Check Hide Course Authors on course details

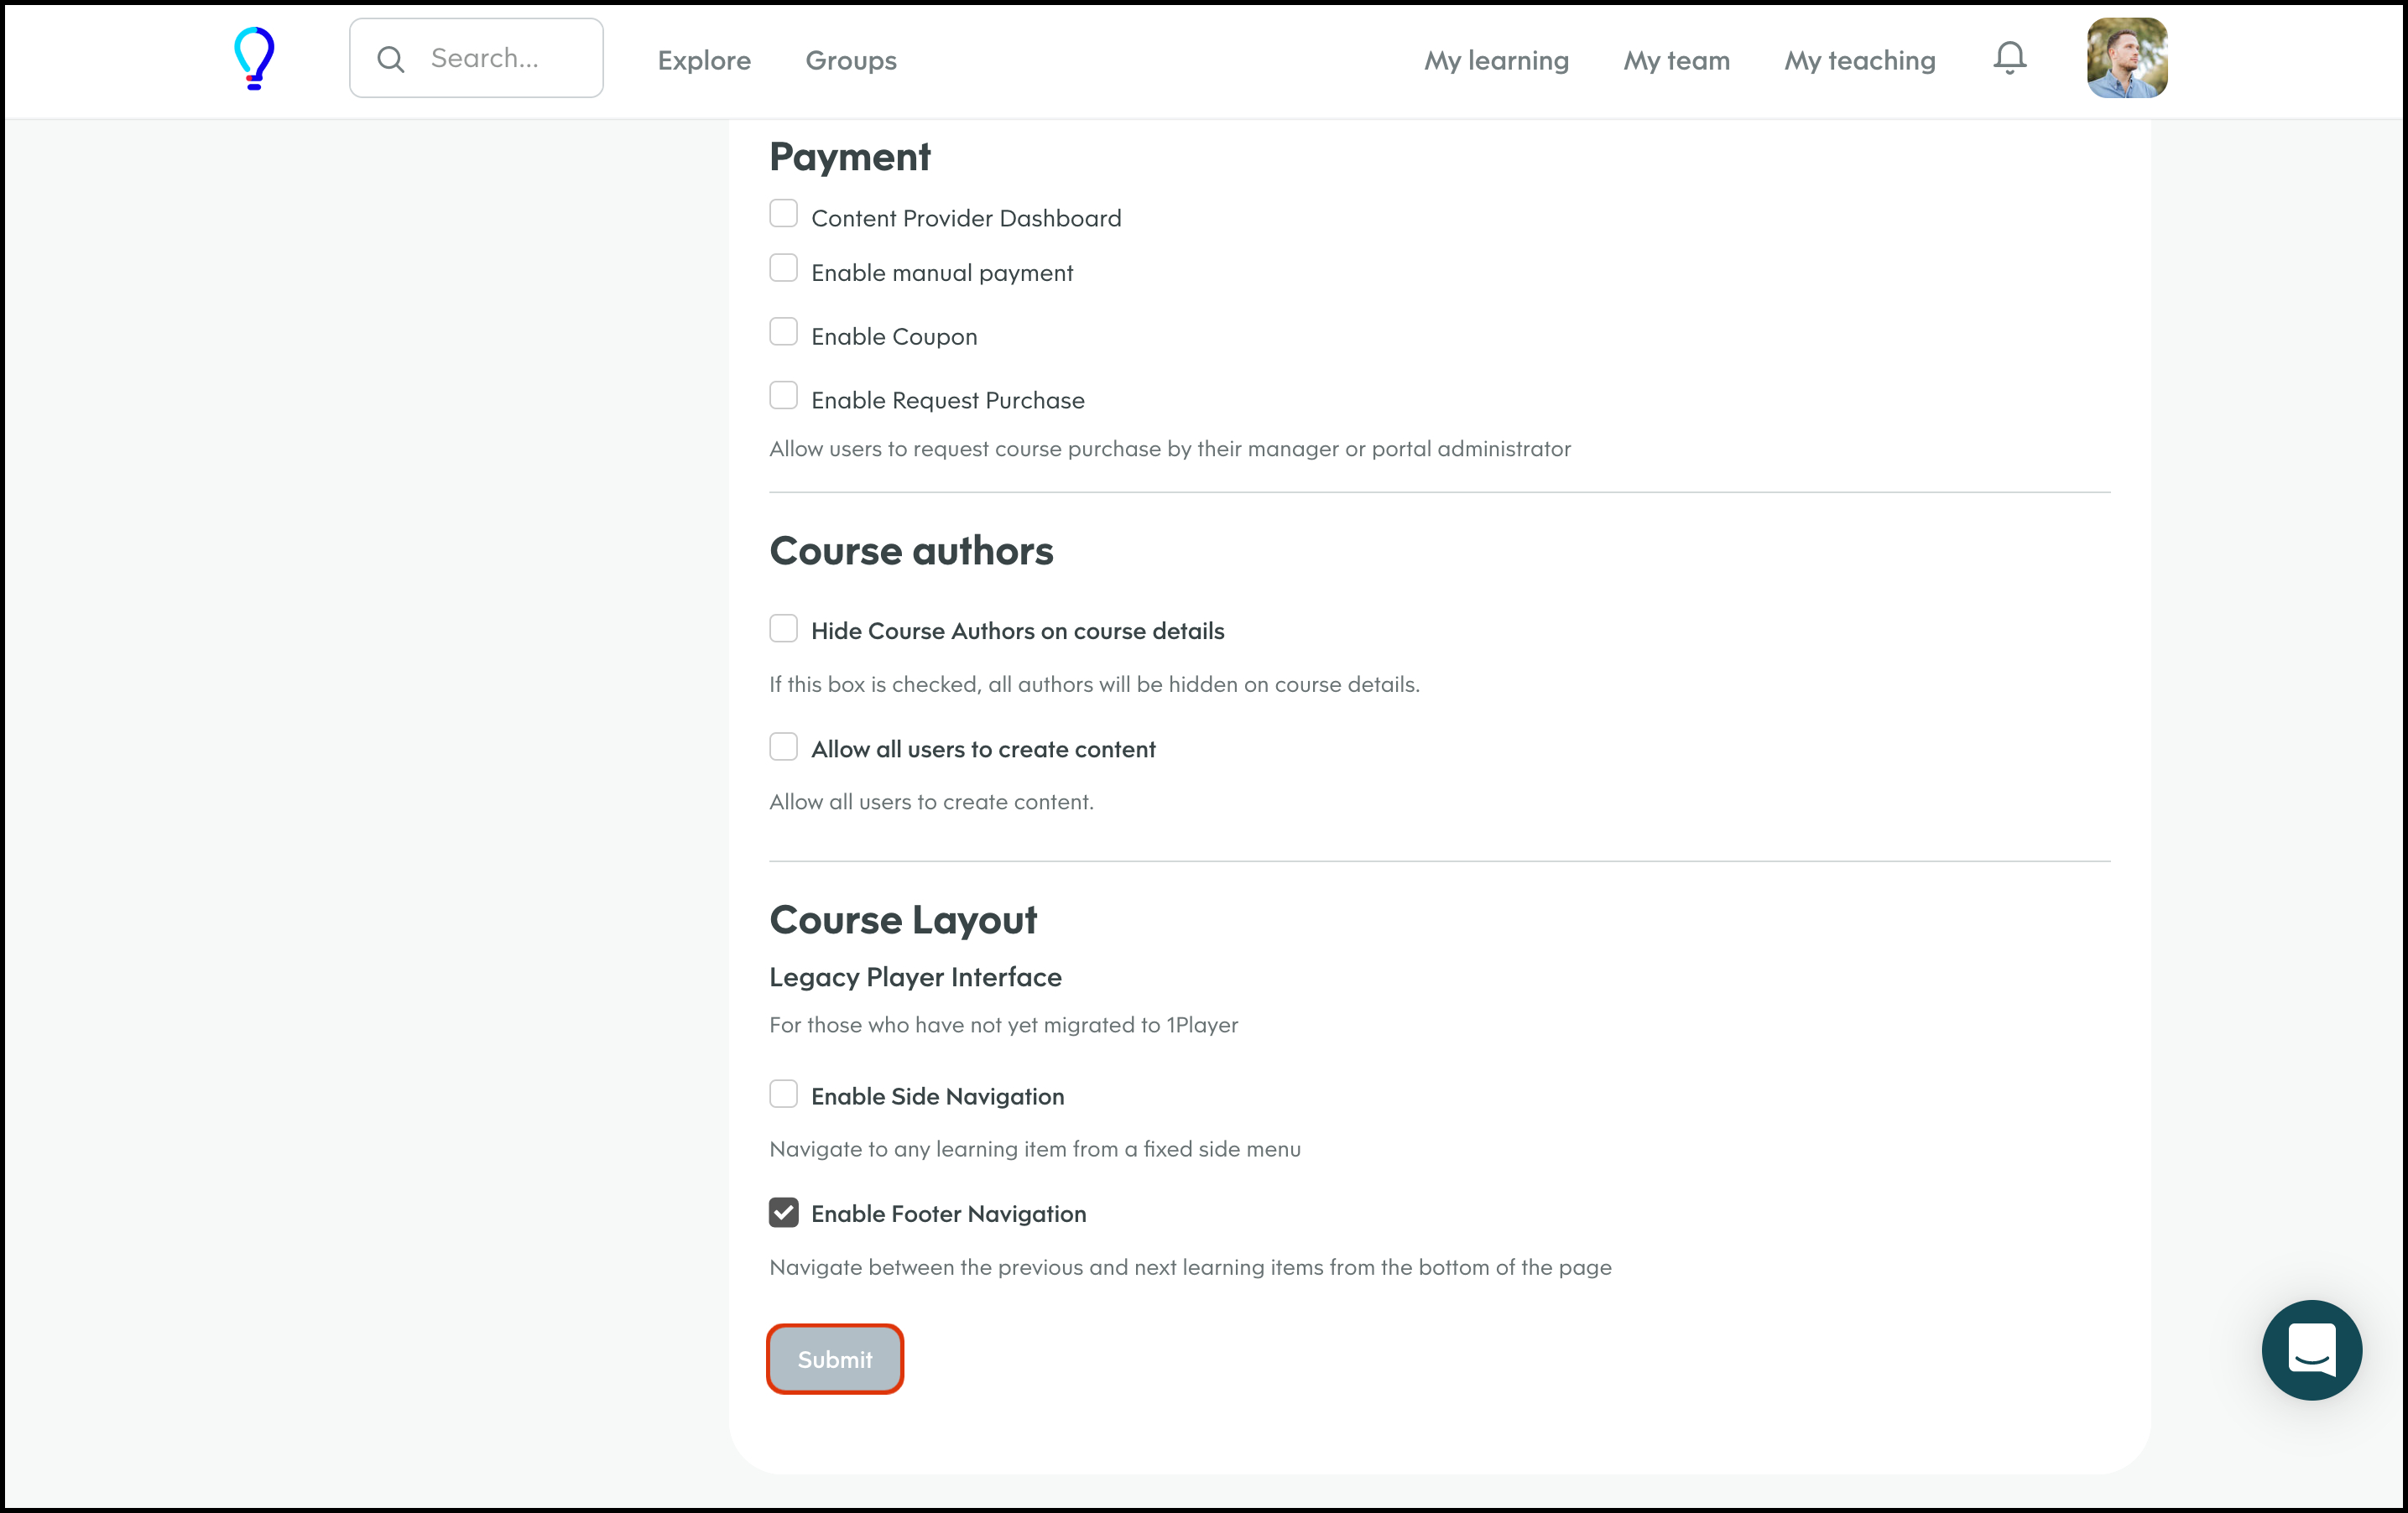click(x=783, y=628)
